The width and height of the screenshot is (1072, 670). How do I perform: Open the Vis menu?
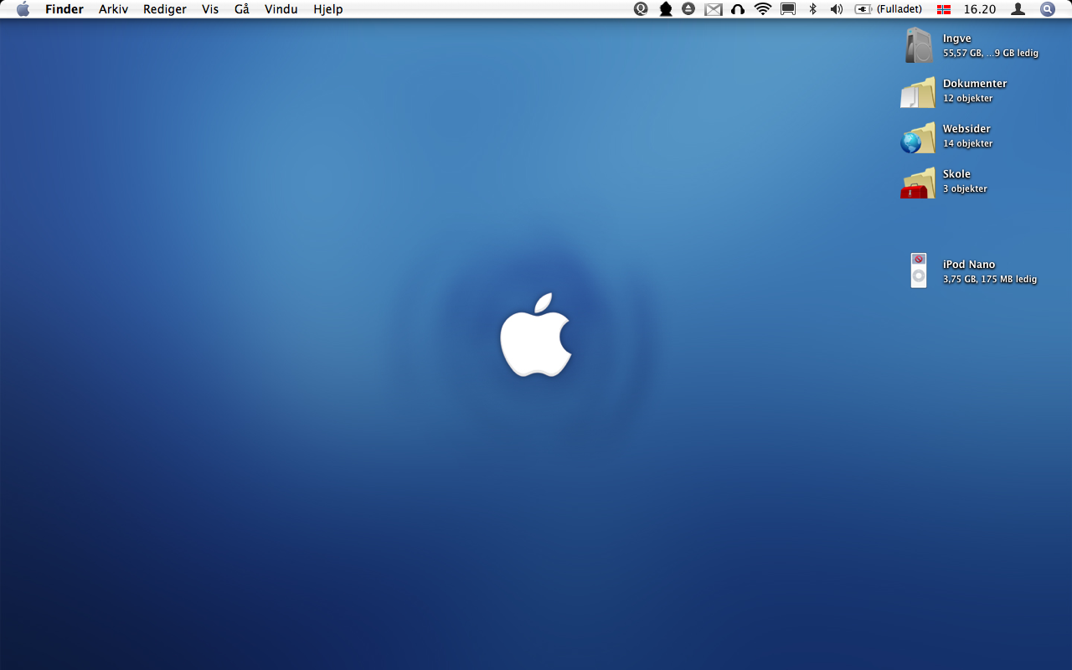pyautogui.click(x=210, y=9)
